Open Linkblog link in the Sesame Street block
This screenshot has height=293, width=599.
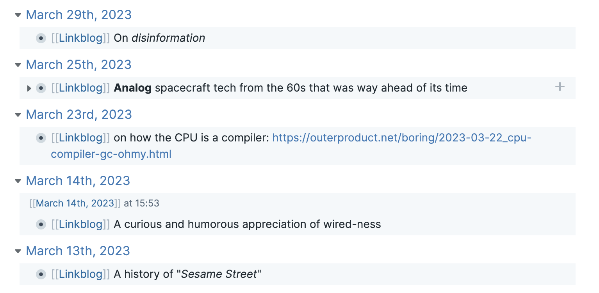[x=80, y=274]
